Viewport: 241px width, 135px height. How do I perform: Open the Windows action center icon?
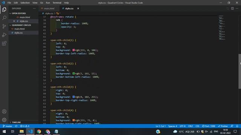[x=235, y=132]
